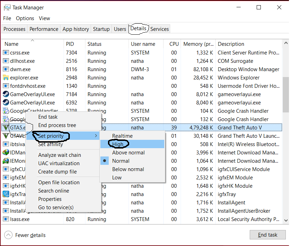The width and height of the screenshot is (290, 246).
Task: Click the vertical scrollbar thumb
Action: pyautogui.click(x=286, y=94)
